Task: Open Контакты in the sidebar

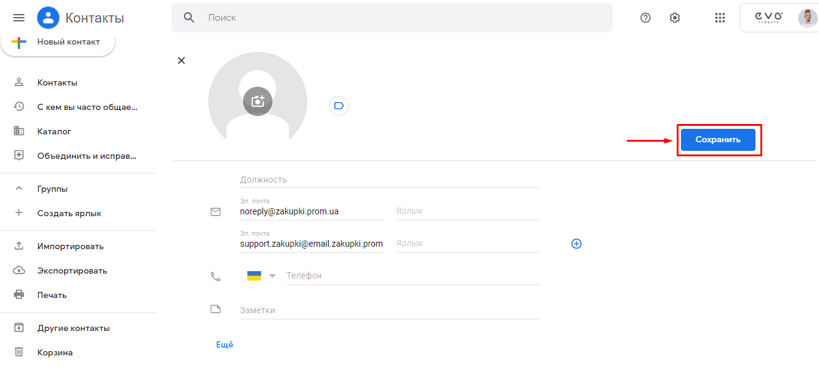Action: tap(57, 82)
